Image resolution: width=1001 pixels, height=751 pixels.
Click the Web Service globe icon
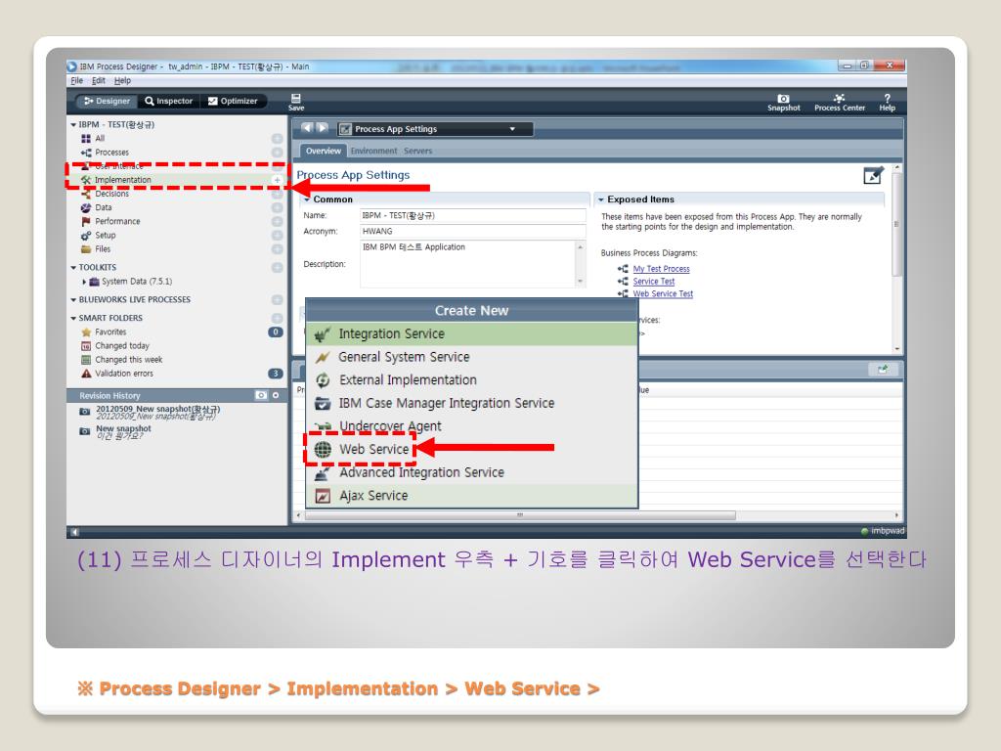(x=323, y=450)
